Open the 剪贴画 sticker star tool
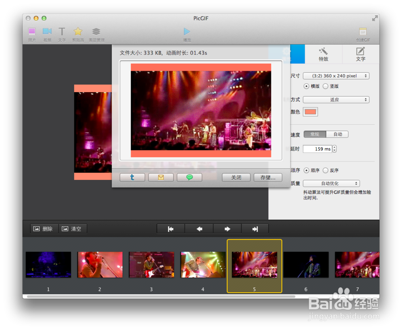 point(78,34)
